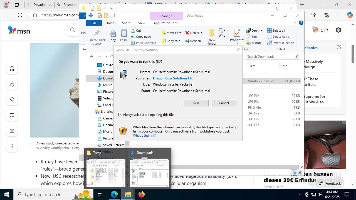Go back in the Downloads window
The image size is (356, 200).
tap(92, 57)
